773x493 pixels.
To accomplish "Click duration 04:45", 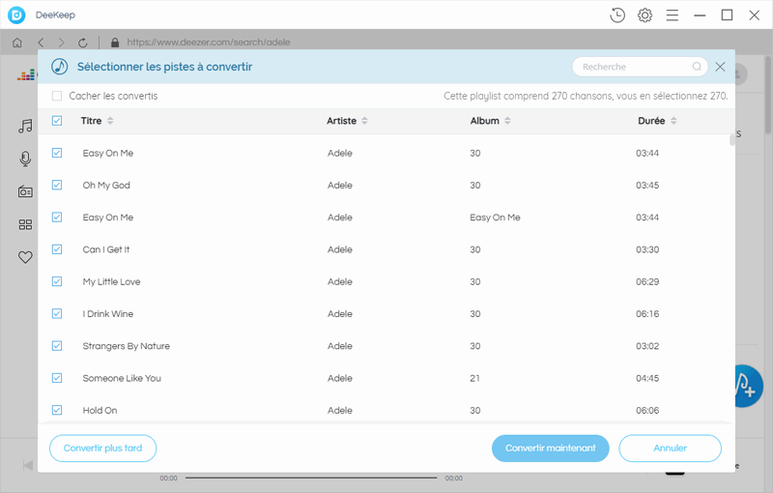I will pyautogui.click(x=647, y=378).
